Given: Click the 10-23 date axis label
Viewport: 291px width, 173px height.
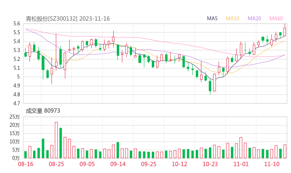Looking at the screenshot, I should click(210, 164).
